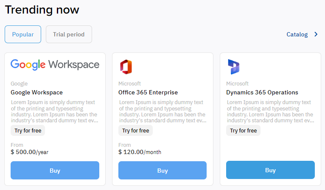The height and width of the screenshot is (190, 325).
Task: Click the Google vendor label
Action: pyautogui.click(x=19, y=83)
